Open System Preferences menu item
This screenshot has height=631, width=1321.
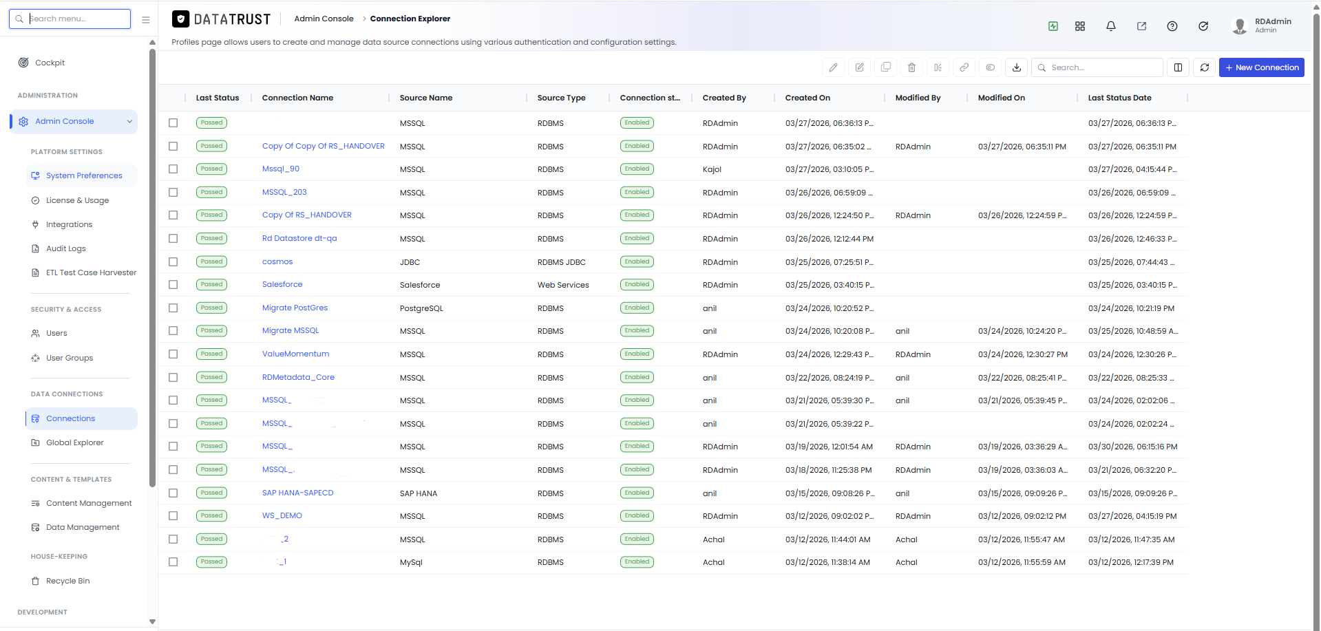82,175
